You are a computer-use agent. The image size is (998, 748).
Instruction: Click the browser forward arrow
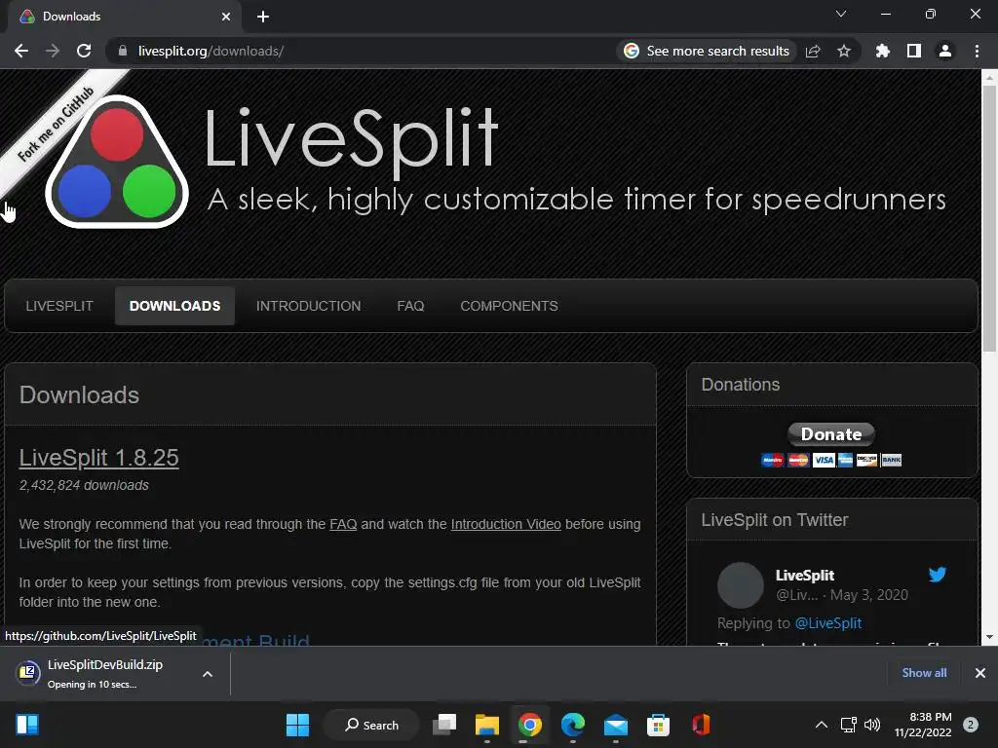click(x=53, y=51)
